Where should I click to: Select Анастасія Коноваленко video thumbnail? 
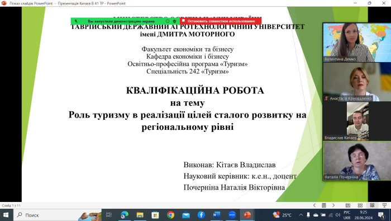[x=357, y=82]
